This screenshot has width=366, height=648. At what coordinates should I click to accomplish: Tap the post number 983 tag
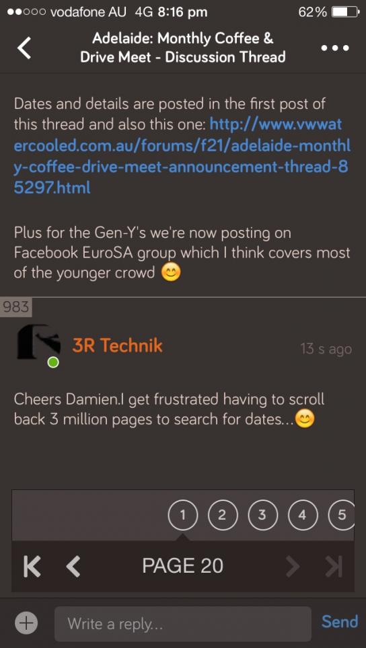point(15,307)
